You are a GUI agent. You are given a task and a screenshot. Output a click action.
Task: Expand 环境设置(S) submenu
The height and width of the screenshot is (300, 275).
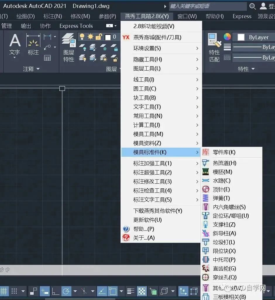pos(161,48)
